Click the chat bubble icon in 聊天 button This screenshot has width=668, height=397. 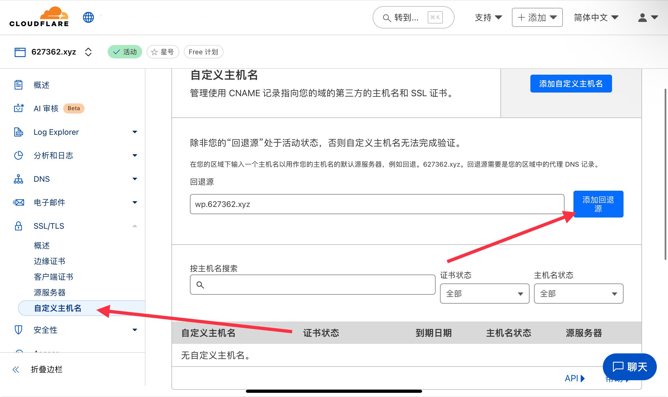tap(618, 367)
